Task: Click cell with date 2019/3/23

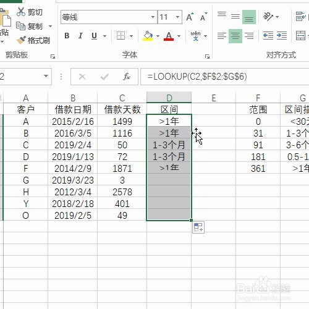Action: [72, 180]
